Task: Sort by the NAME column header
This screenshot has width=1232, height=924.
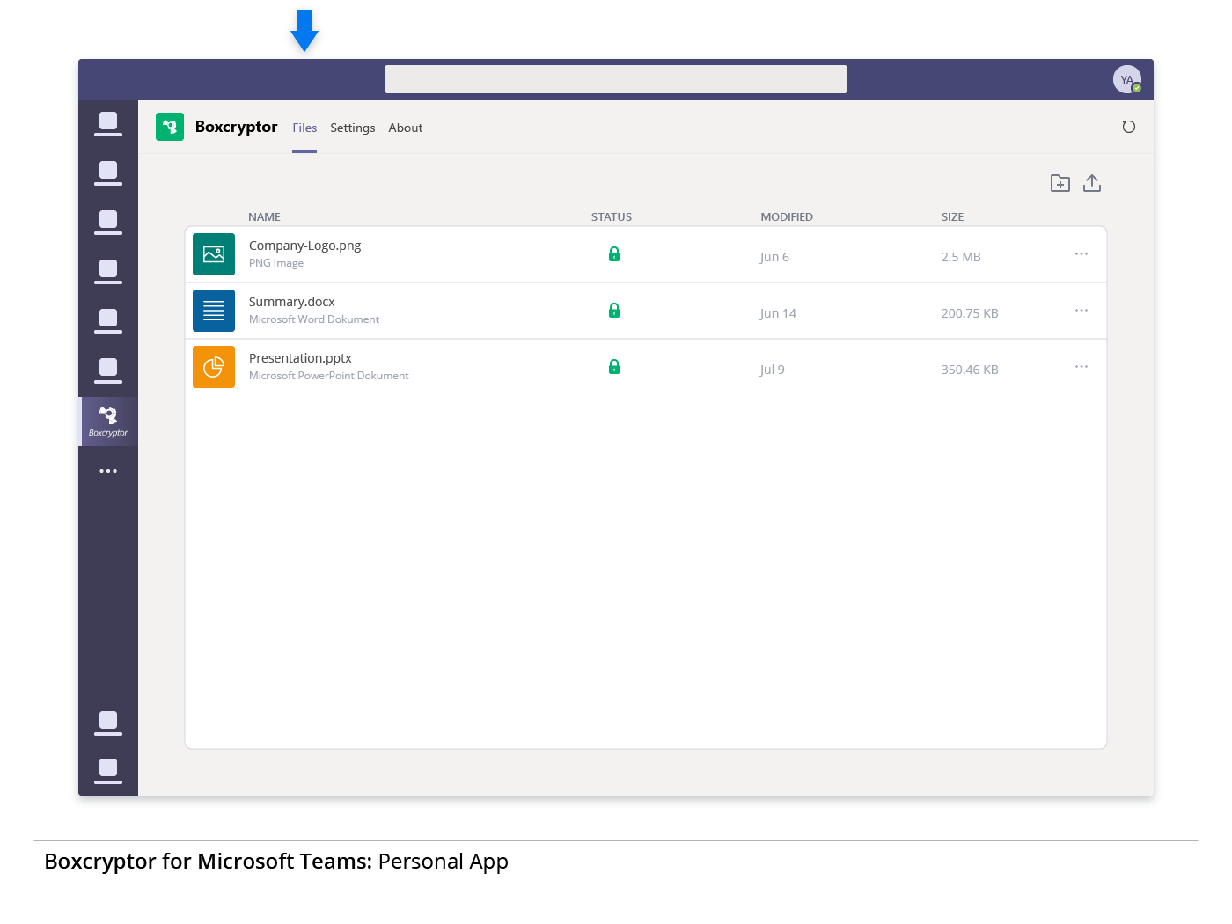Action: (264, 216)
